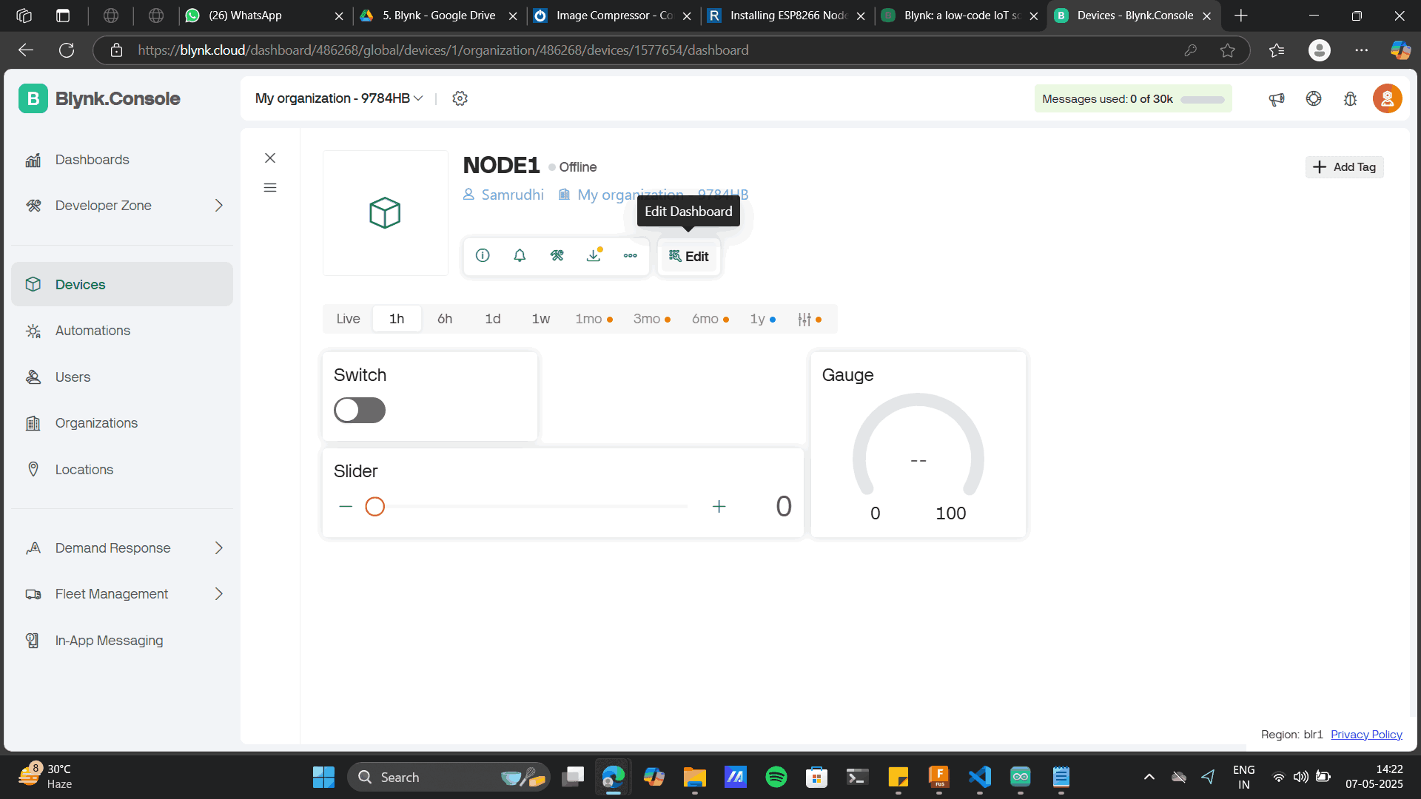Select the 1h time range tab
This screenshot has width=1421, height=799.
click(397, 319)
